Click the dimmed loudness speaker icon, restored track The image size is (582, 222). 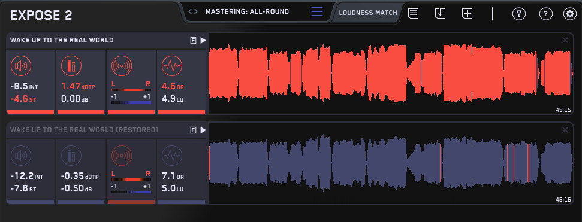(x=21, y=156)
